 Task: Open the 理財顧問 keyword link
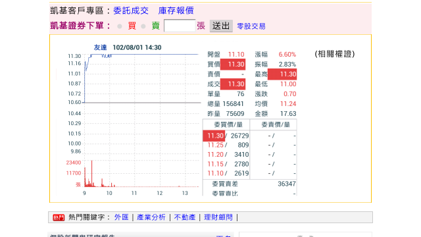[218, 217]
